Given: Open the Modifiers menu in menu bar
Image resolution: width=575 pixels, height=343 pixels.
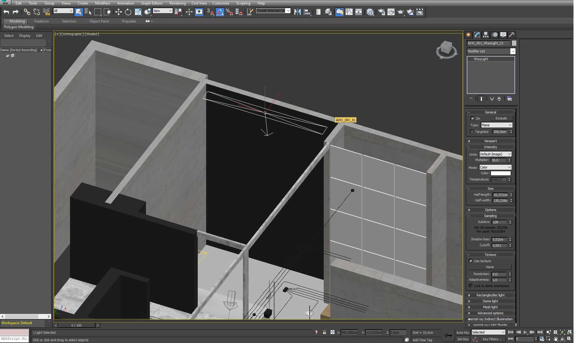Looking at the screenshot, I should (x=102, y=3).
